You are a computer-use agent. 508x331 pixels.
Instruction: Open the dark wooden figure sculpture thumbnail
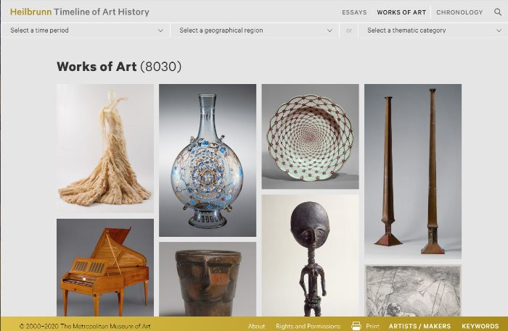point(310,256)
